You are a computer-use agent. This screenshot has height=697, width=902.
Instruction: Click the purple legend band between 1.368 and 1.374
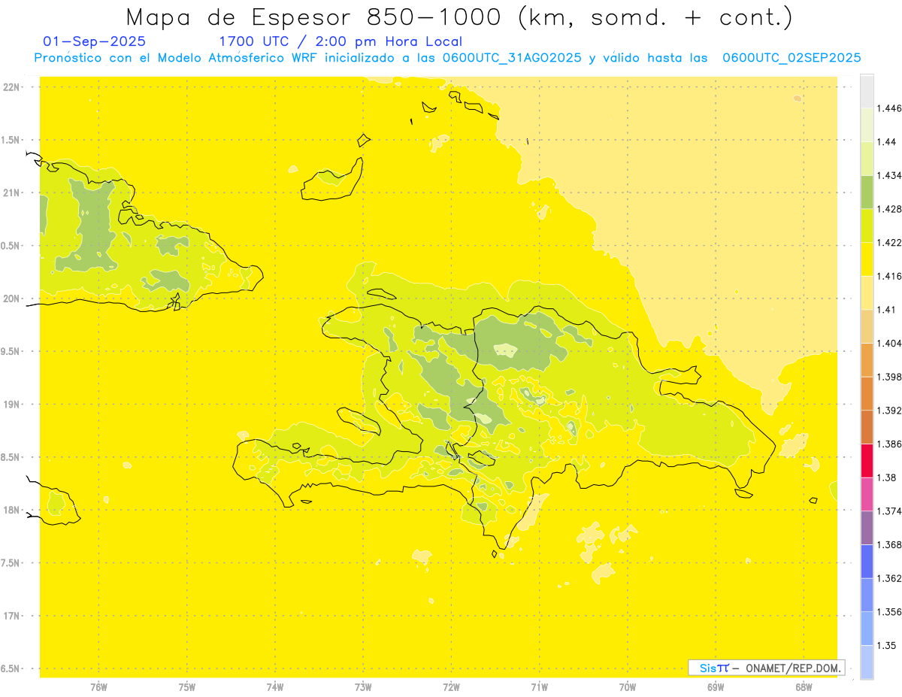coord(867,528)
